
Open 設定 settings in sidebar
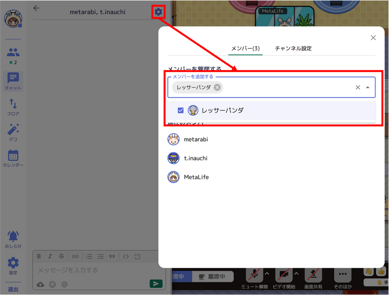tap(13, 266)
